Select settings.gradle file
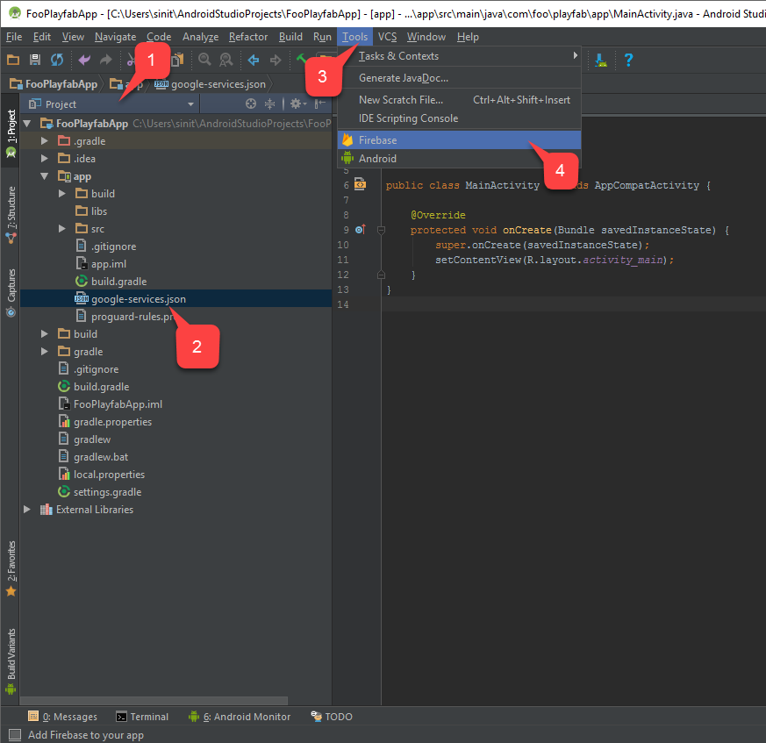Image resolution: width=766 pixels, height=743 pixels. tap(100, 492)
